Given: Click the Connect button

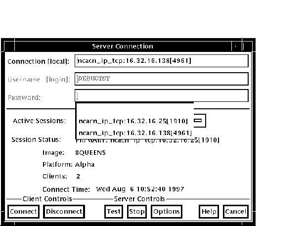Looking at the screenshot, I should click(23, 212).
